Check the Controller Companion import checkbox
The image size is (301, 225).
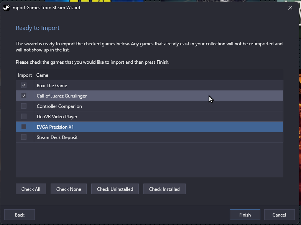(x=24, y=106)
